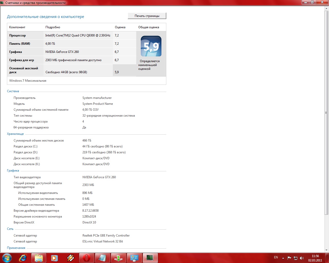This screenshot has height=263, width=329.
Task: Click Процессор row label
Action: pyautogui.click(x=17, y=35)
